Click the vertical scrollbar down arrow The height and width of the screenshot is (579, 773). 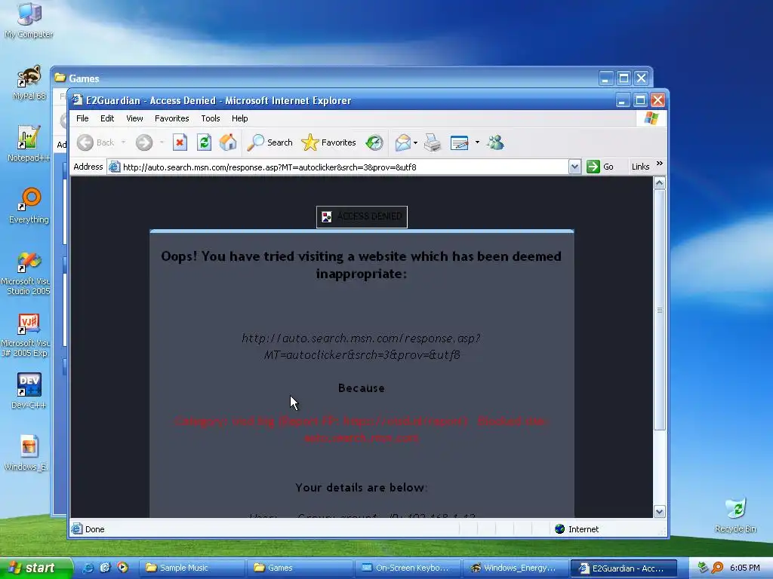pos(660,512)
